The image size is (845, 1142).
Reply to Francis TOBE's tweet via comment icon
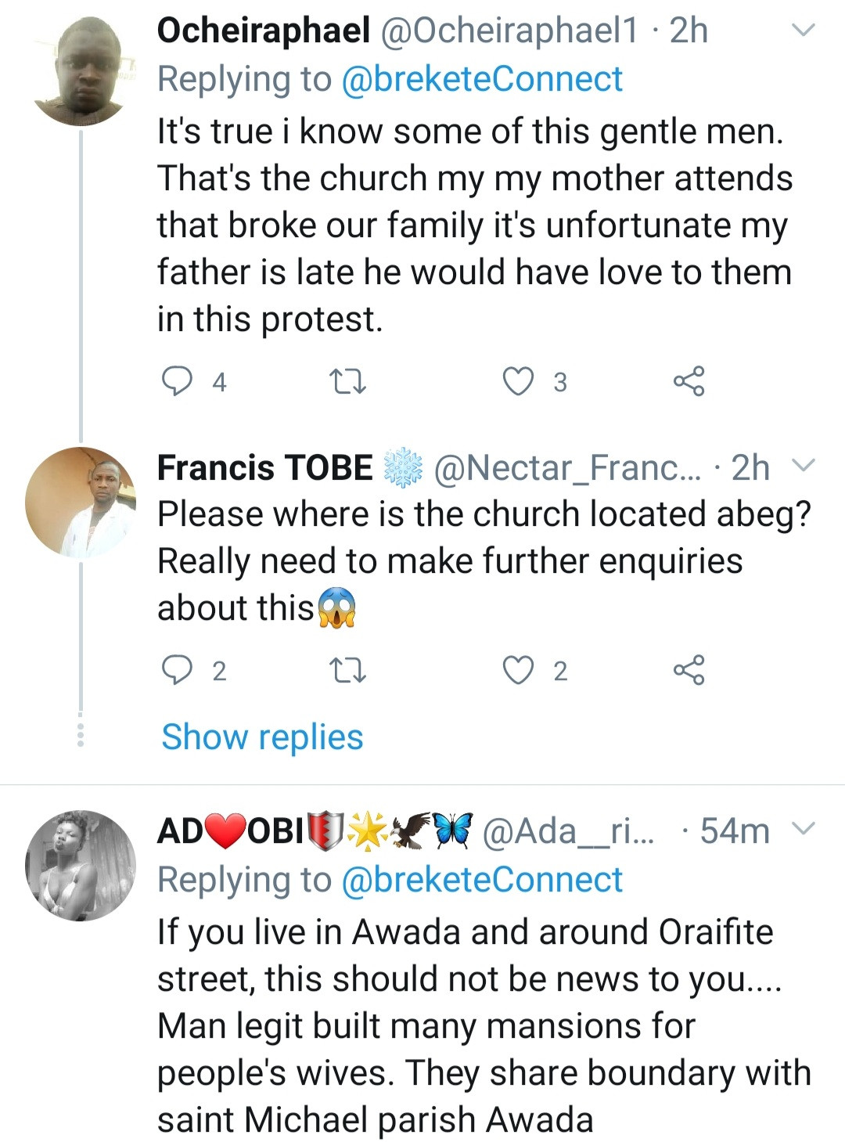(x=177, y=670)
